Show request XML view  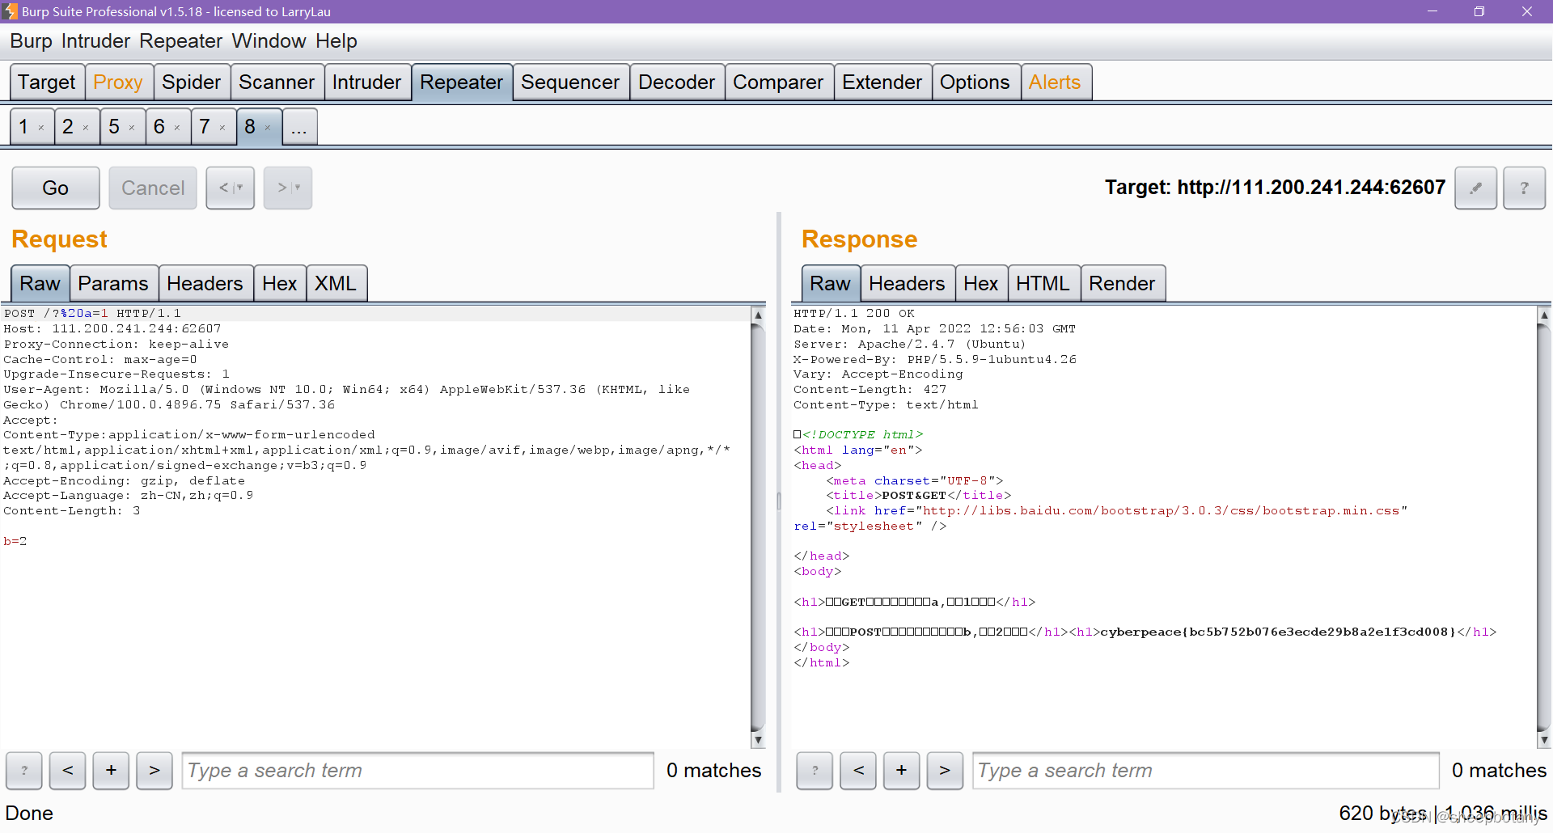tap(336, 284)
